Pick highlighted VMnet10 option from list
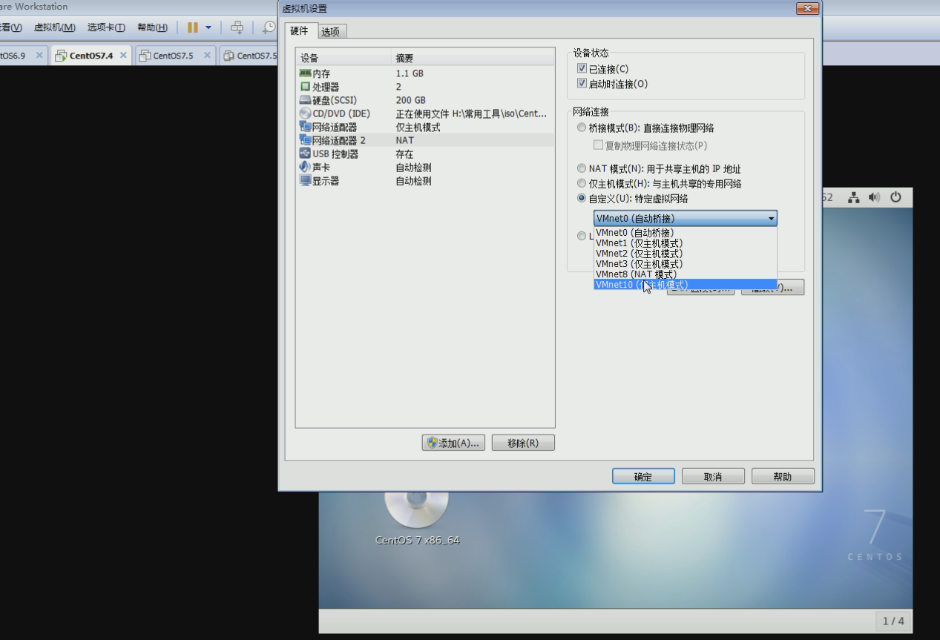 pyautogui.click(x=685, y=284)
